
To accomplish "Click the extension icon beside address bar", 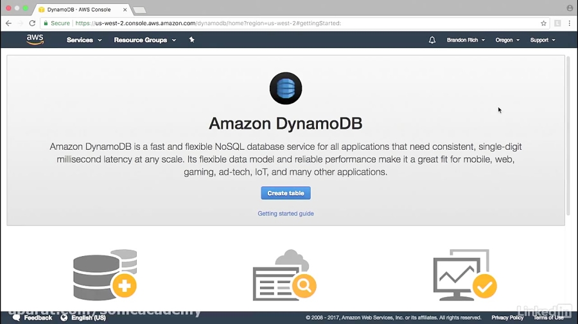I will click(557, 23).
